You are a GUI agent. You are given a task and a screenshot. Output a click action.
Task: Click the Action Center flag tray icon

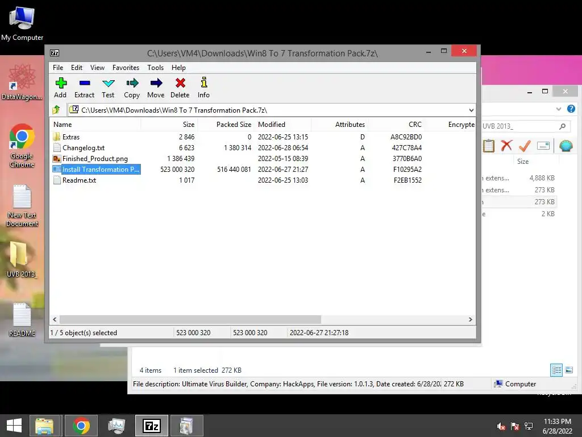point(515,426)
